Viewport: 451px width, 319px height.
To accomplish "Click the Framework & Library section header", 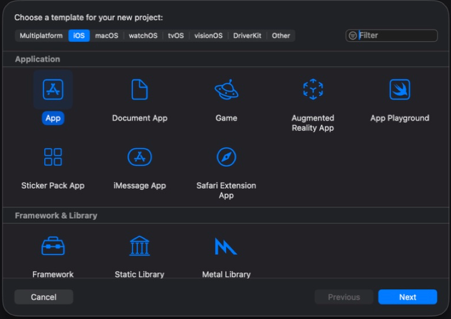I will coord(56,216).
